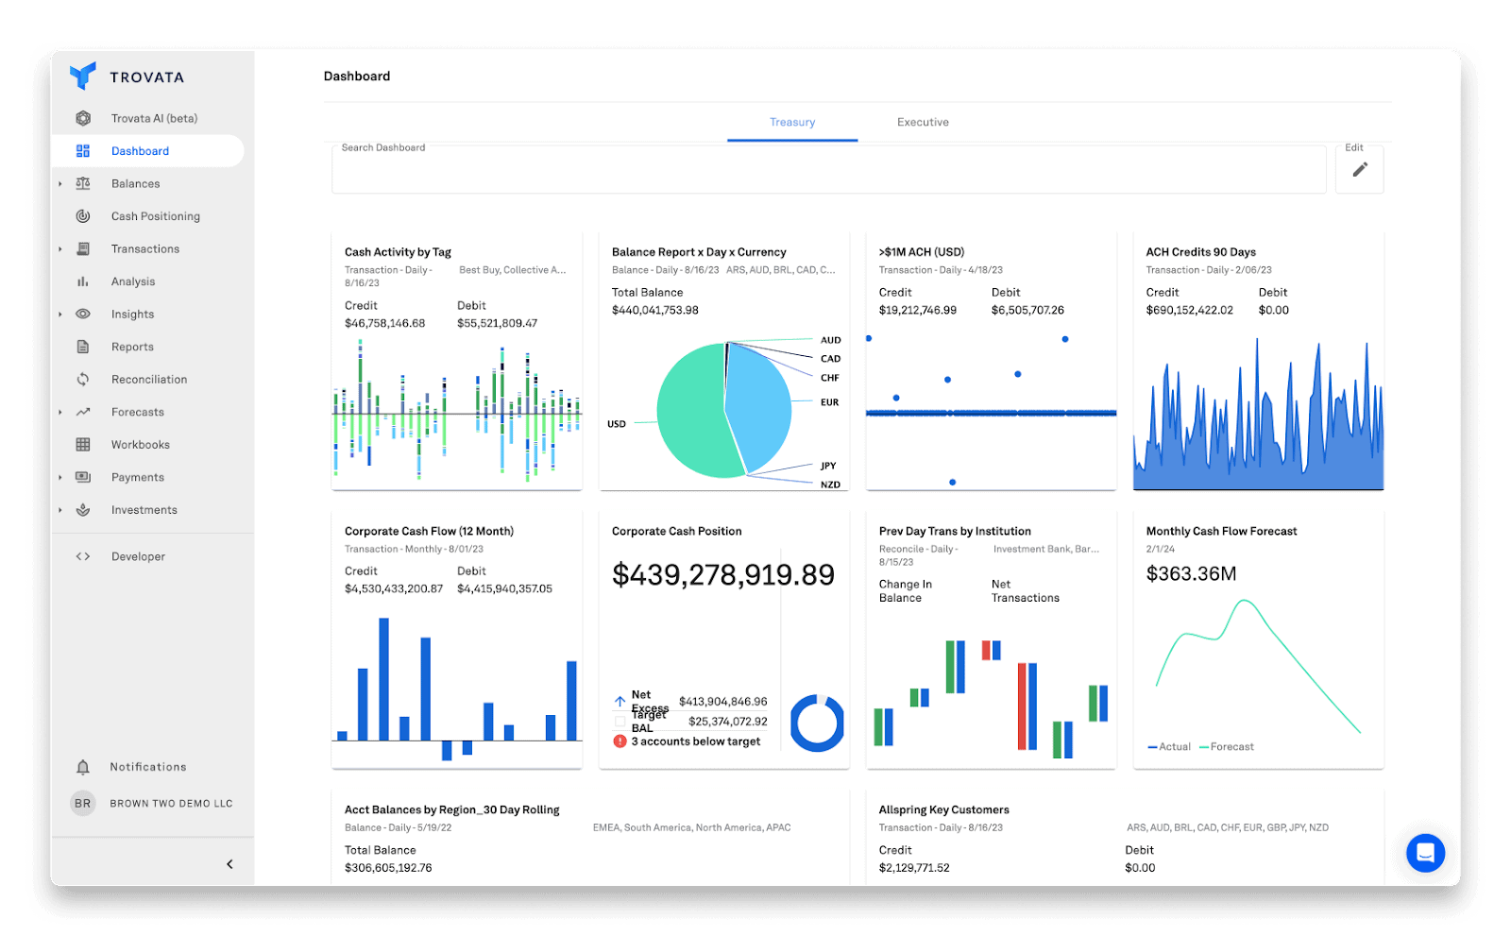Click the Notifications bell icon
Image resolution: width=1511 pixels, height=936 pixels.
83,766
